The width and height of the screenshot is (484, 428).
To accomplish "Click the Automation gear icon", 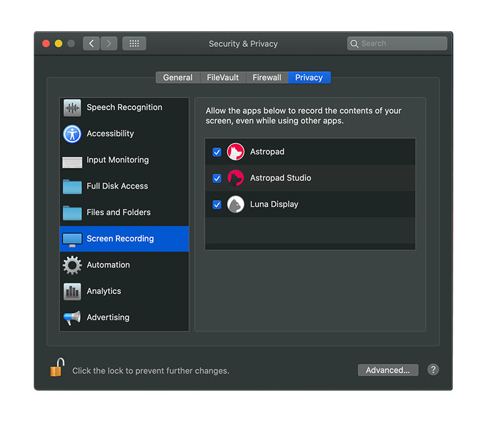I will point(72,266).
